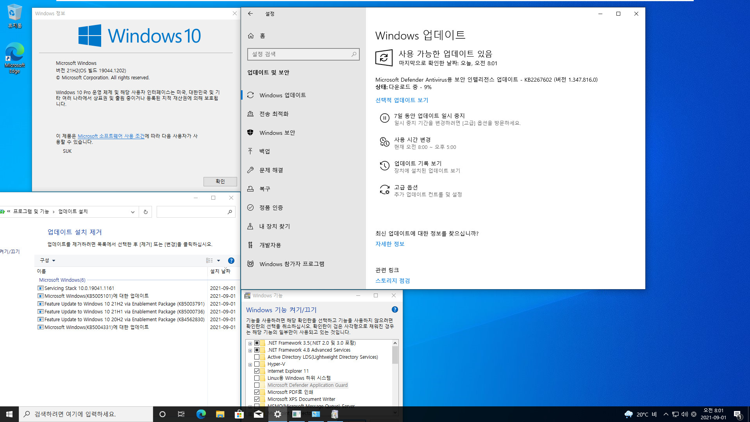Viewport: 750px width, 422px height.
Task: Uncheck Internet Explorer 11
Action: click(x=257, y=371)
